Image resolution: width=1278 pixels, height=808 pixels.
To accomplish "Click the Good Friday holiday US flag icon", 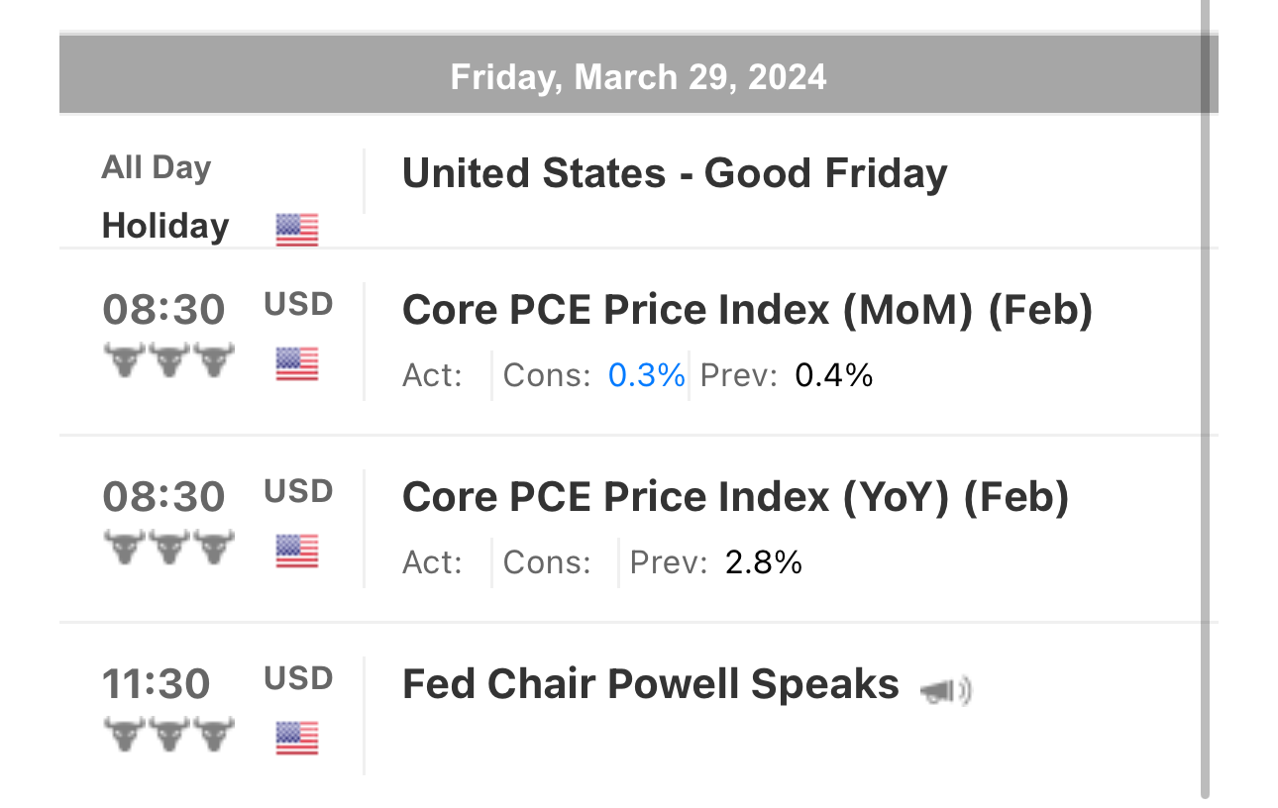I will (297, 230).
